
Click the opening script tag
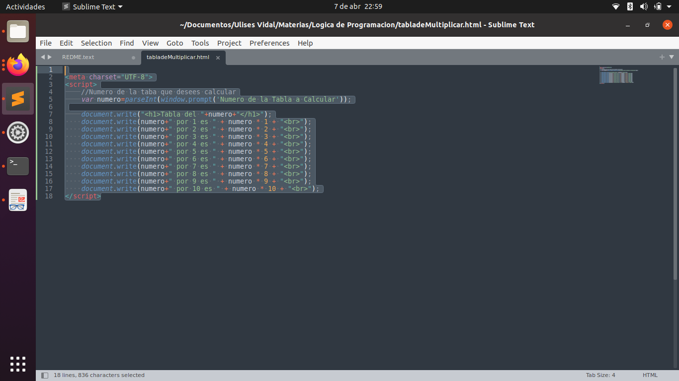click(x=81, y=84)
